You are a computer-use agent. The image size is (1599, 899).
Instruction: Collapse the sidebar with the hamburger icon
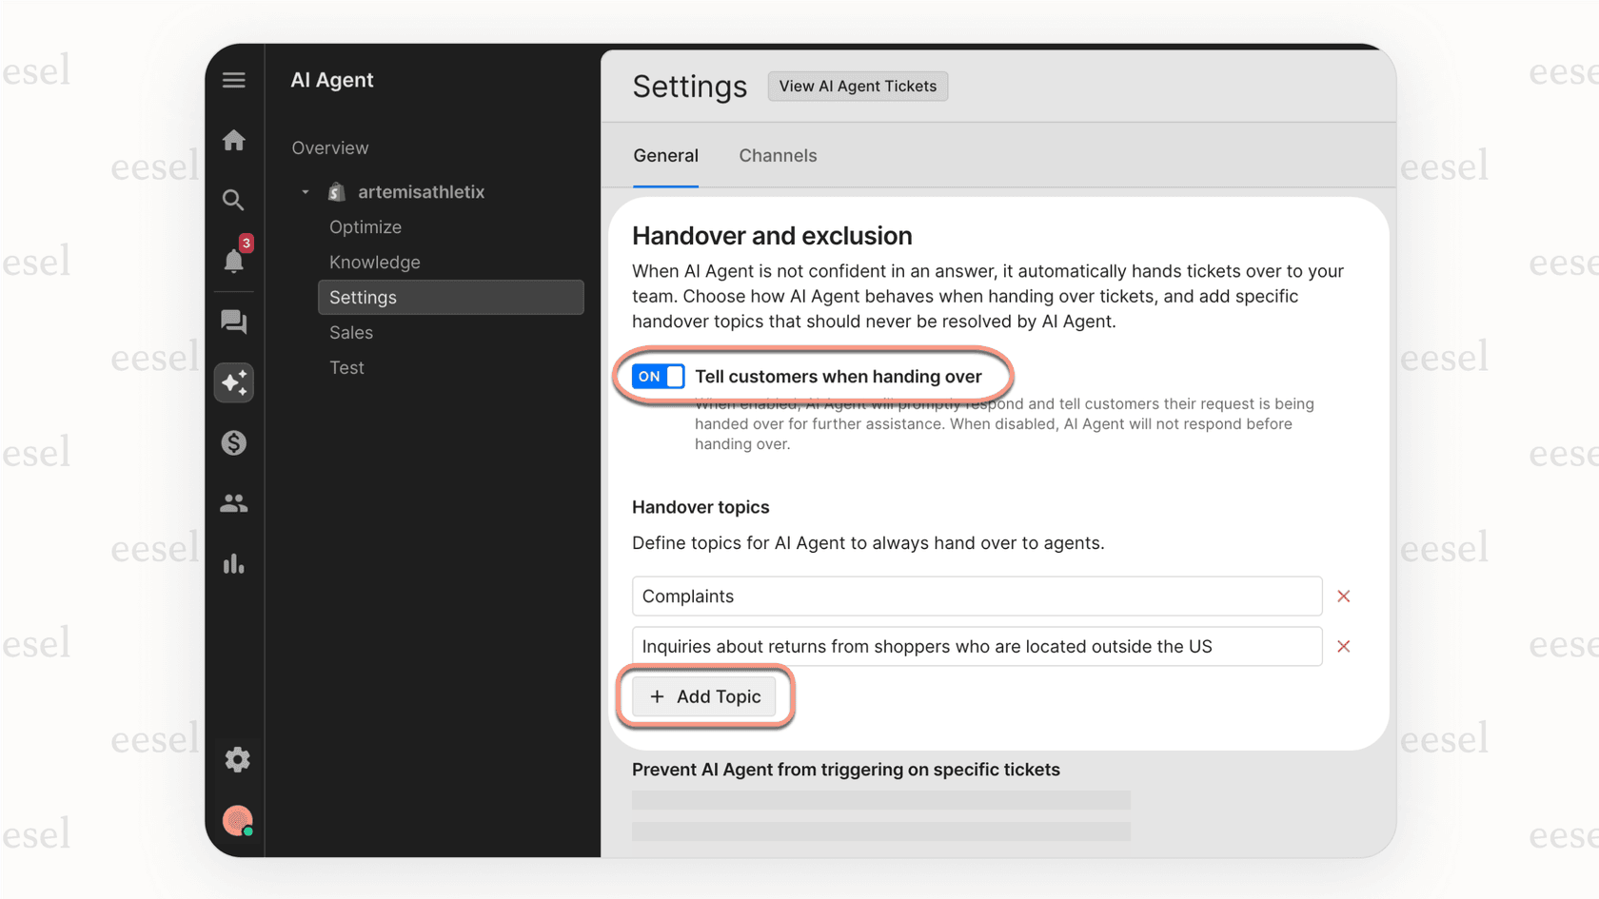(x=234, y=80)
